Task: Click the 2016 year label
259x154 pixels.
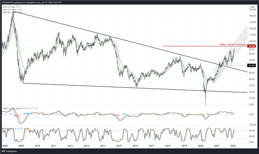Action: tap(135, 146)
